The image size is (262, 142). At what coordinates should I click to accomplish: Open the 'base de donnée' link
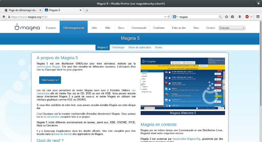[x=63, y=134]
